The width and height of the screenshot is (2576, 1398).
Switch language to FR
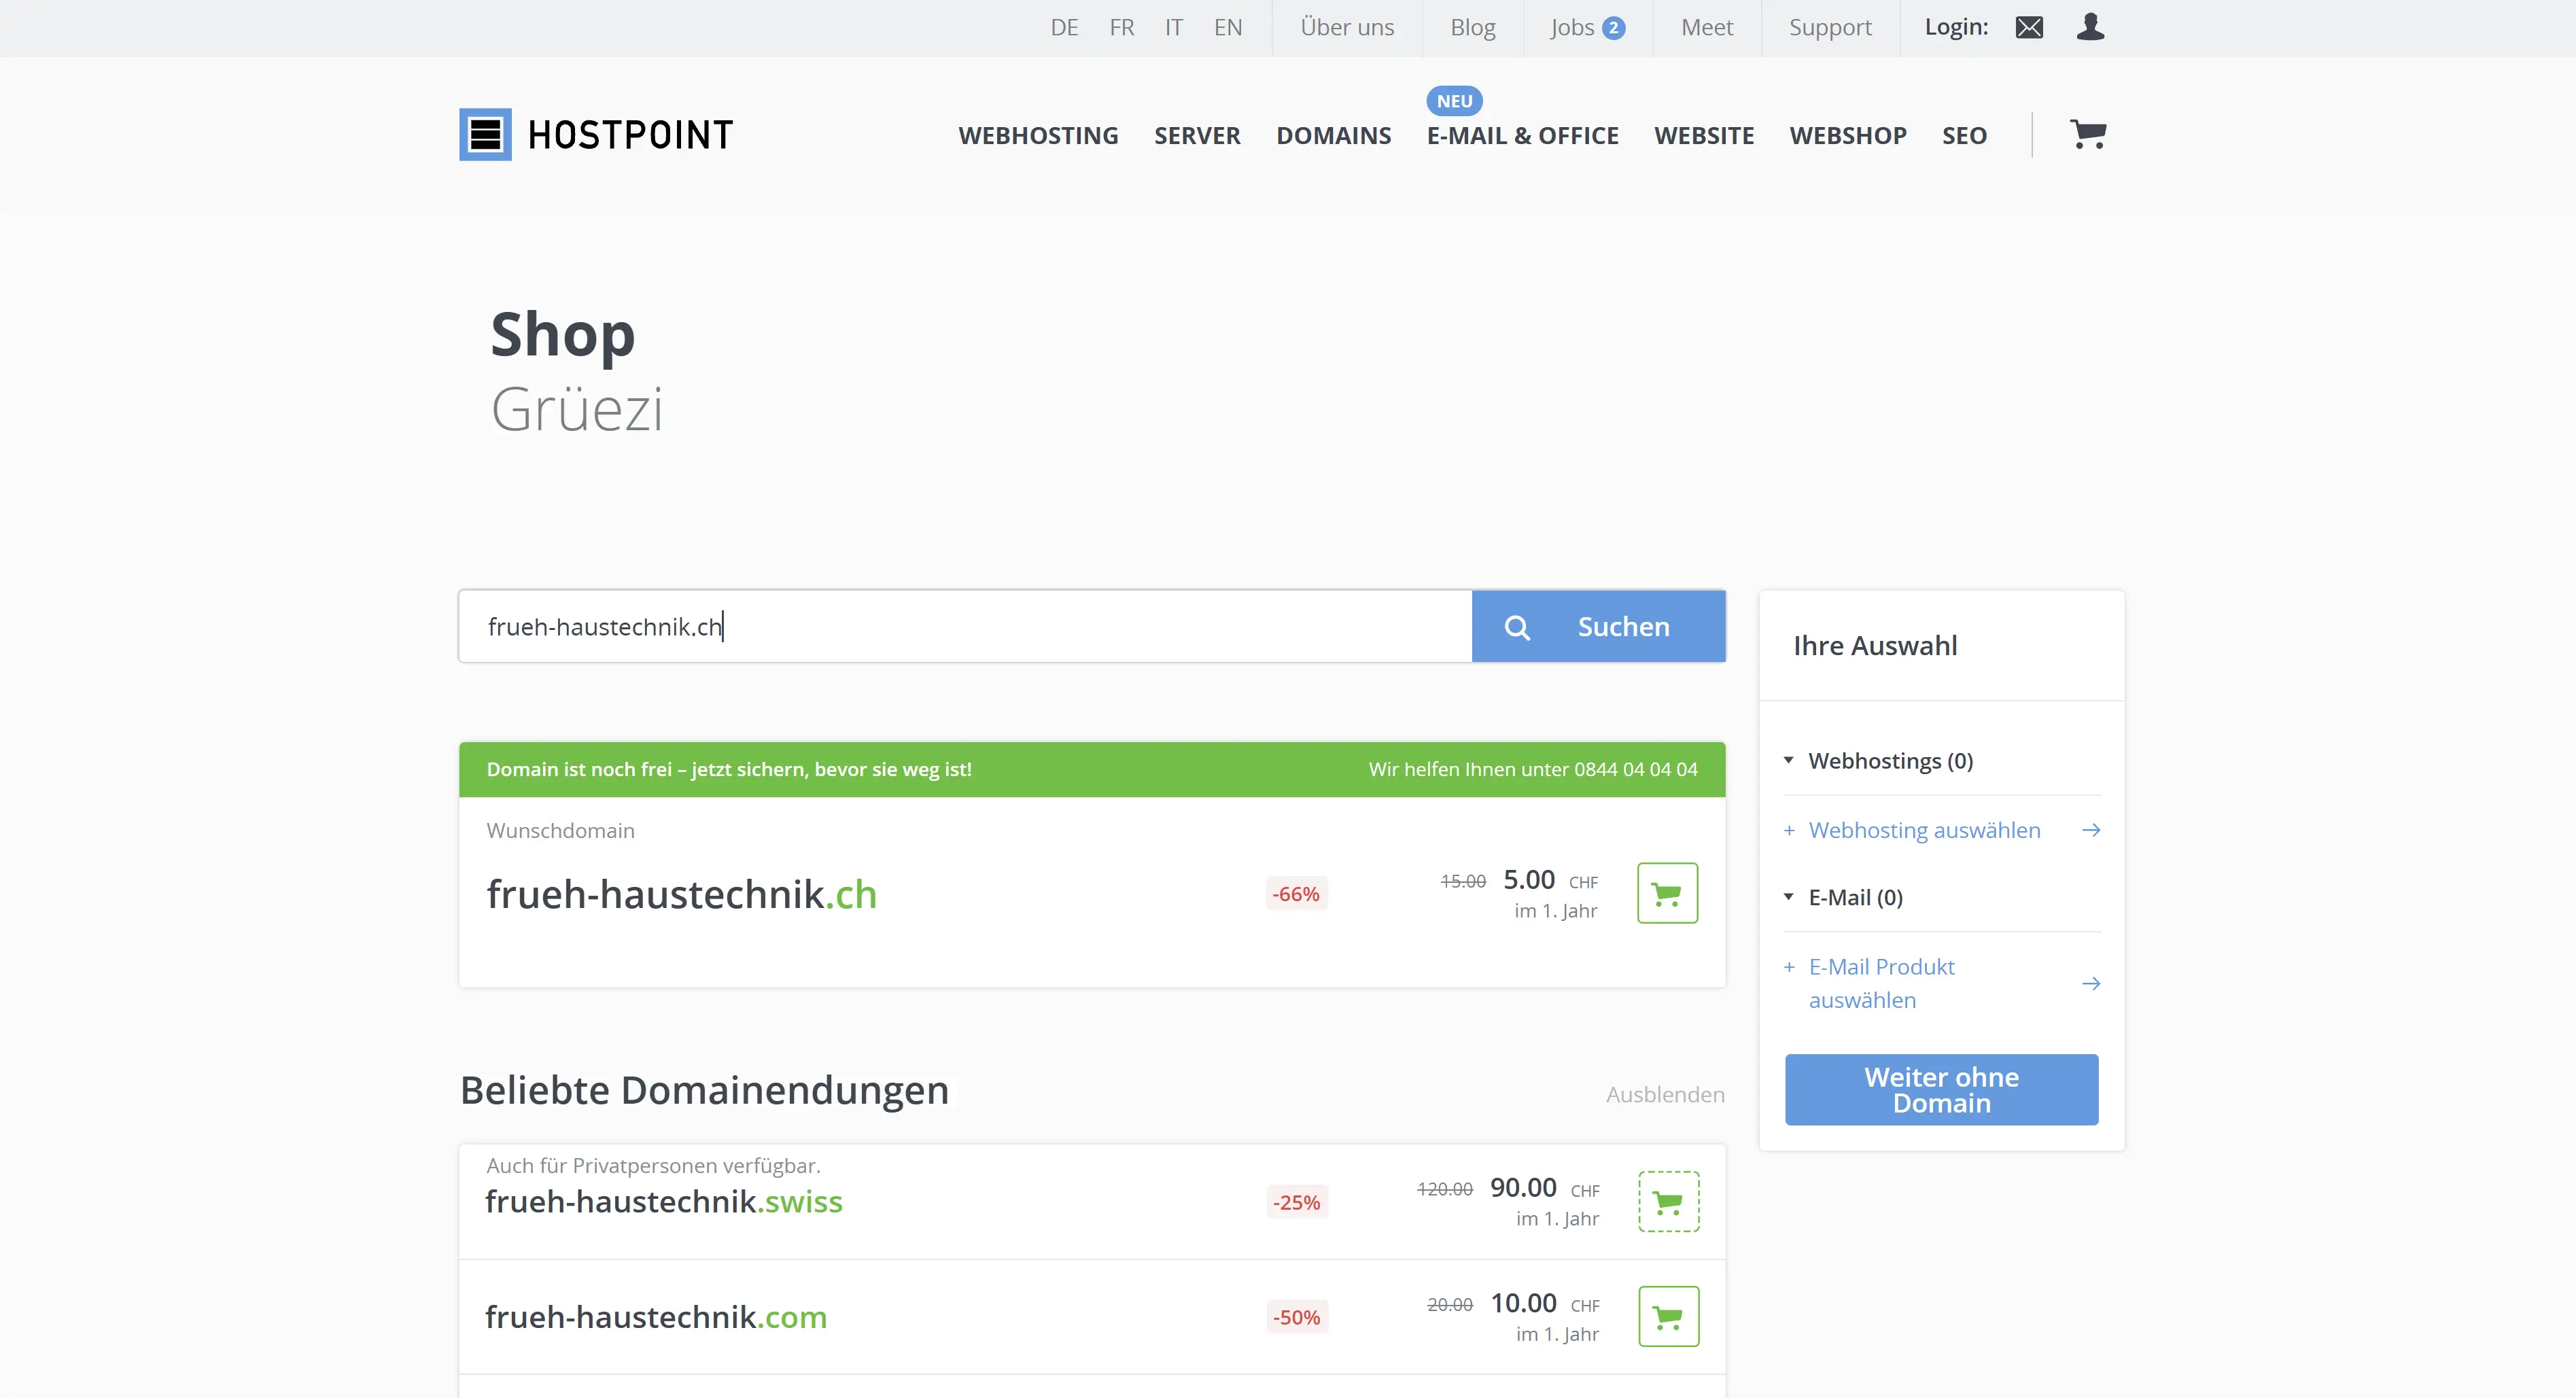1121,28
